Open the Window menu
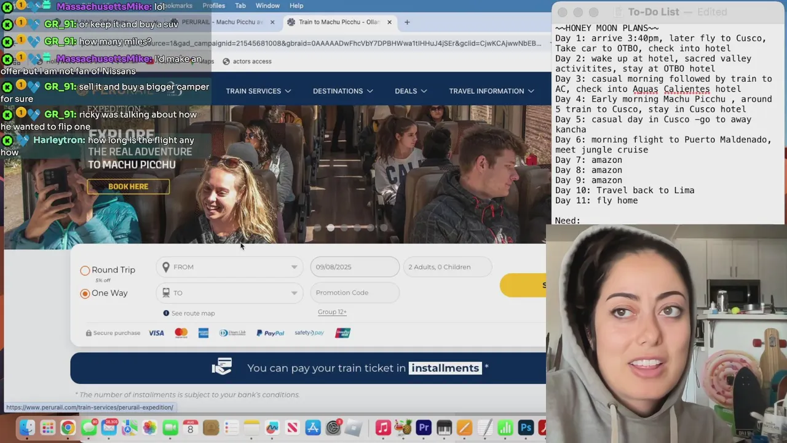787x443 pixels. tap(267, 6)
